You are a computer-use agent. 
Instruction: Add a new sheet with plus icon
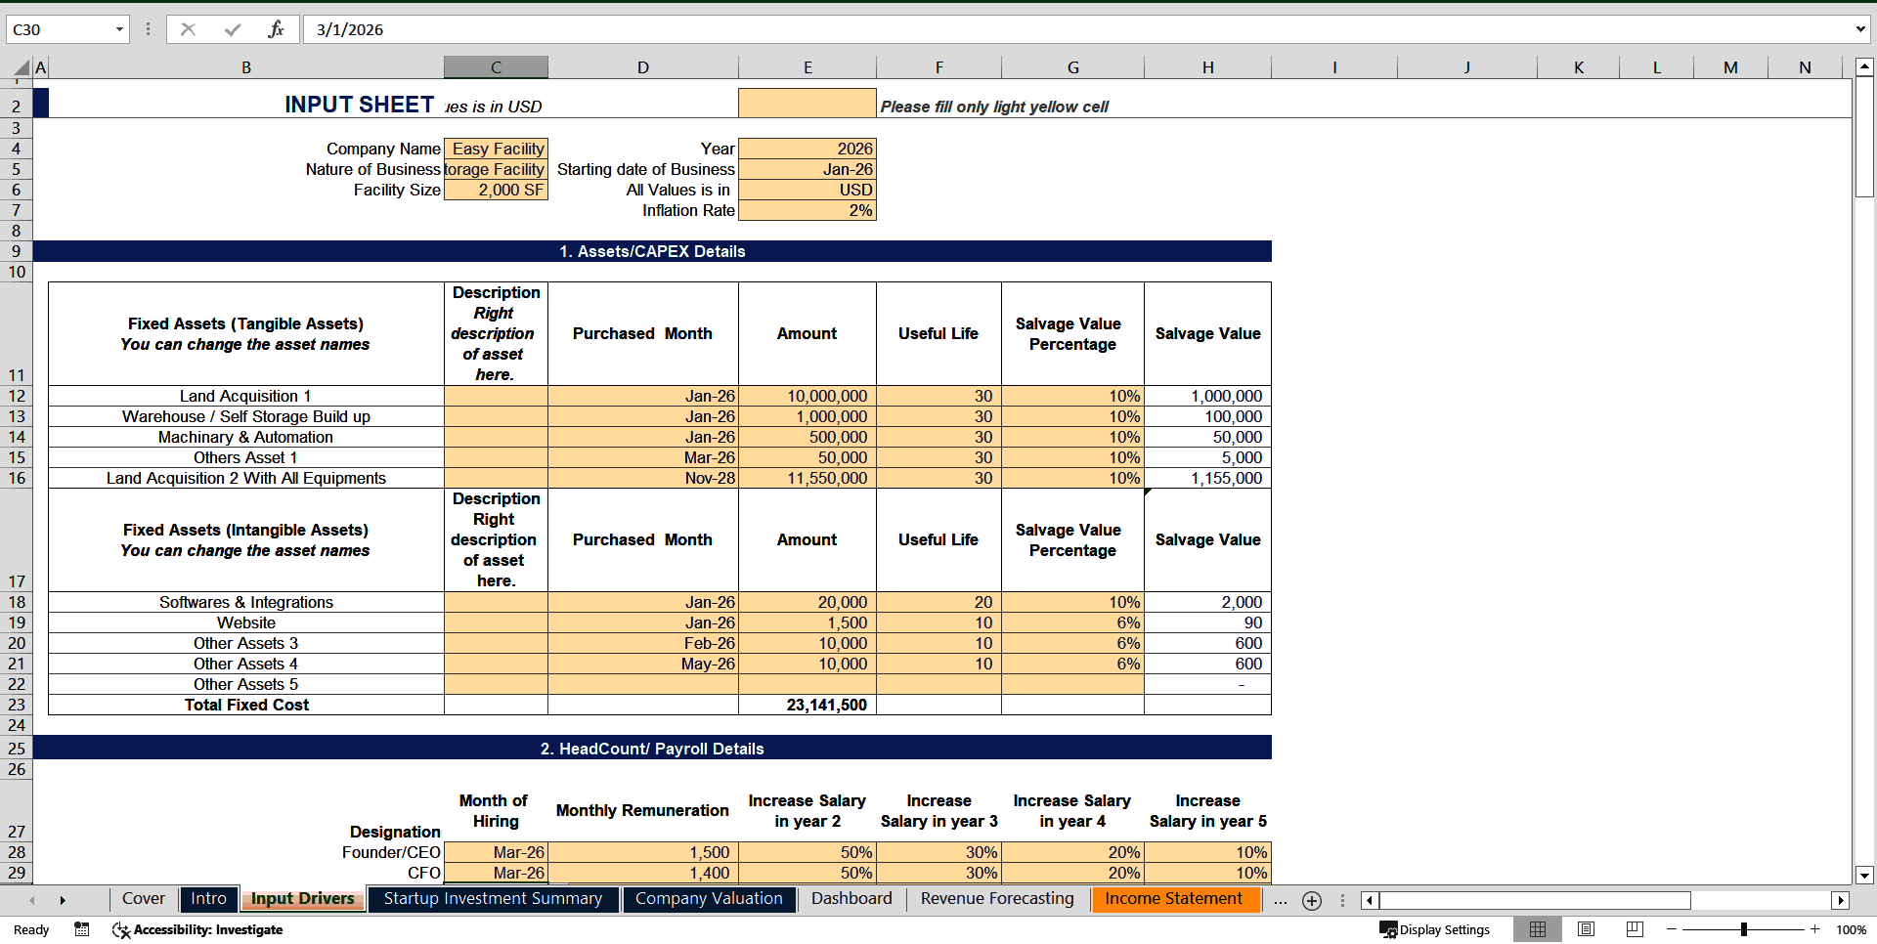coord(1312,901)
